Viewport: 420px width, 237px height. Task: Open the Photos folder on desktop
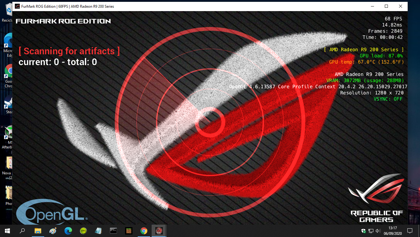tap(8, 195)
